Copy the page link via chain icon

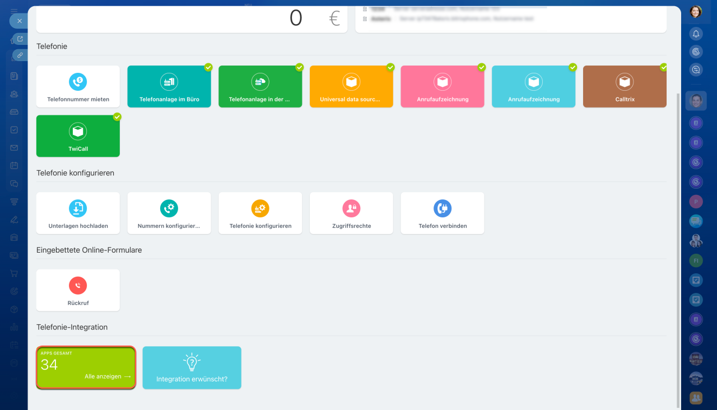(x=20, y=55)
